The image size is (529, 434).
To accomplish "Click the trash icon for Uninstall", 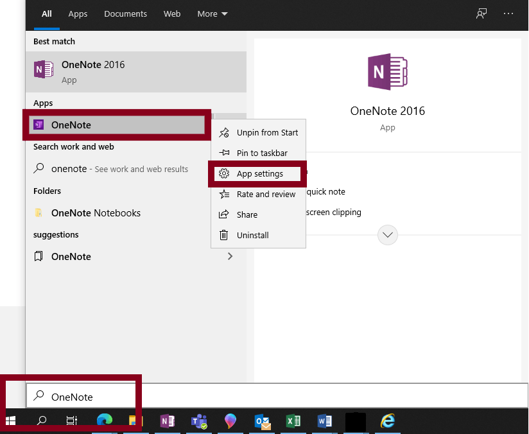I will 223,235.
